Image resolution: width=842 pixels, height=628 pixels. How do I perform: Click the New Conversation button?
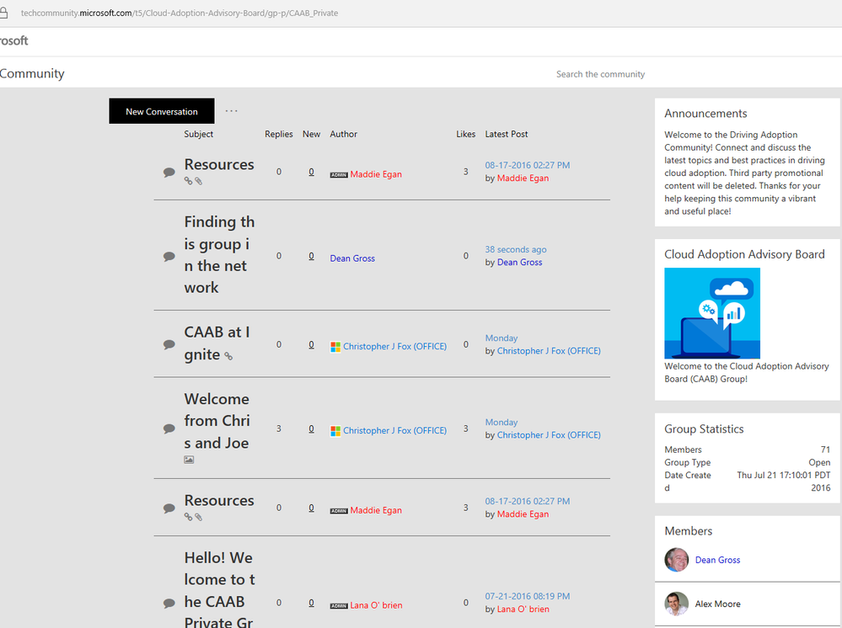click(162, 111)
